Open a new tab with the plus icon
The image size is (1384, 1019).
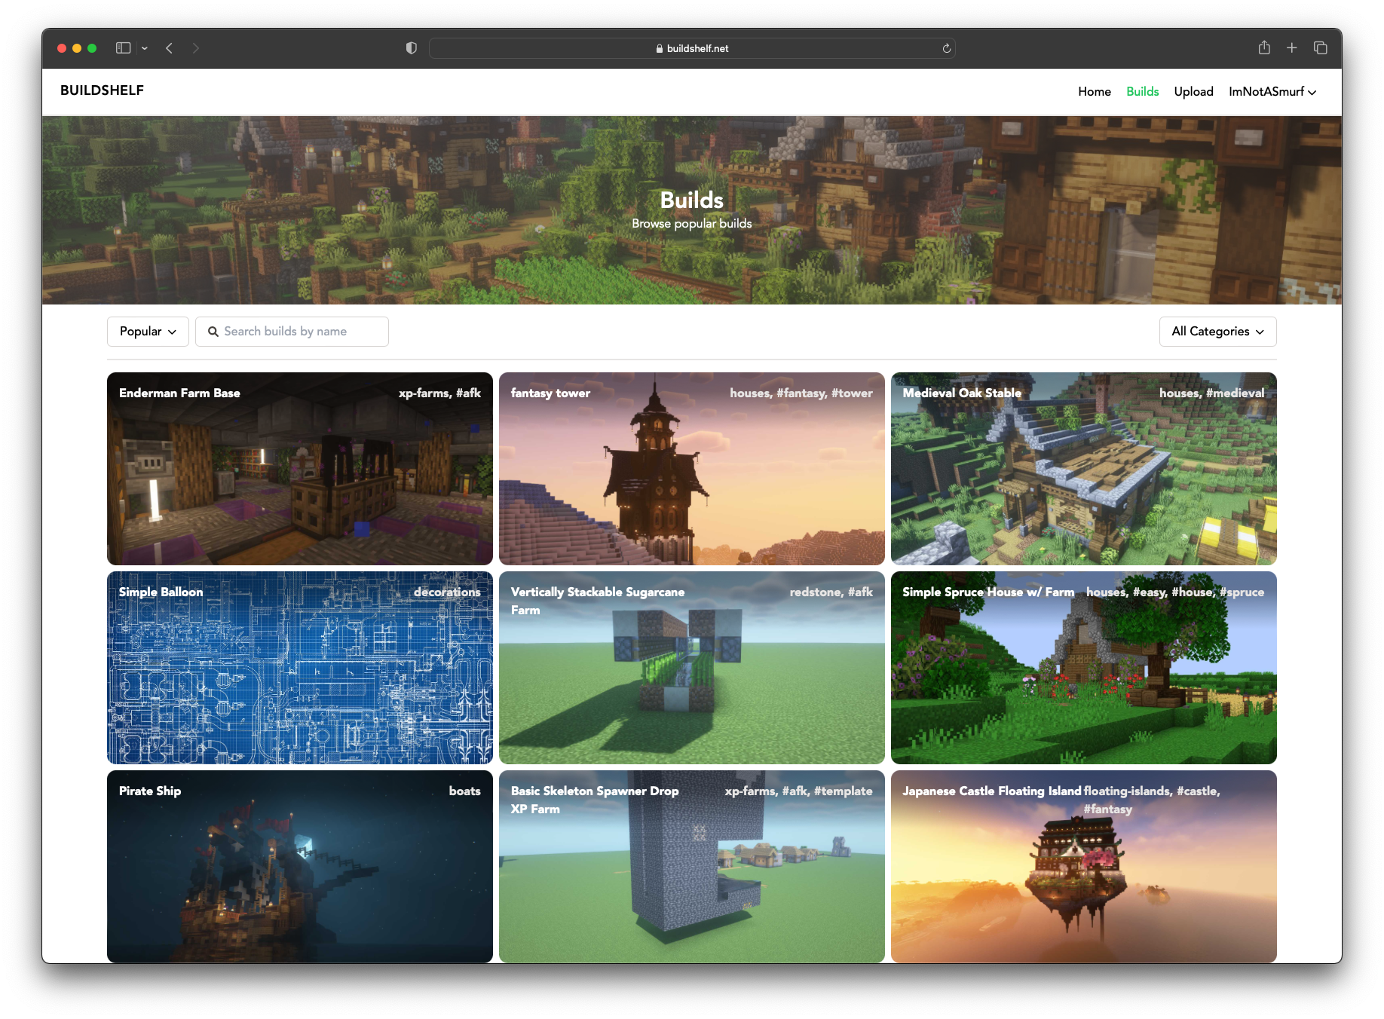click(1292, 47)
